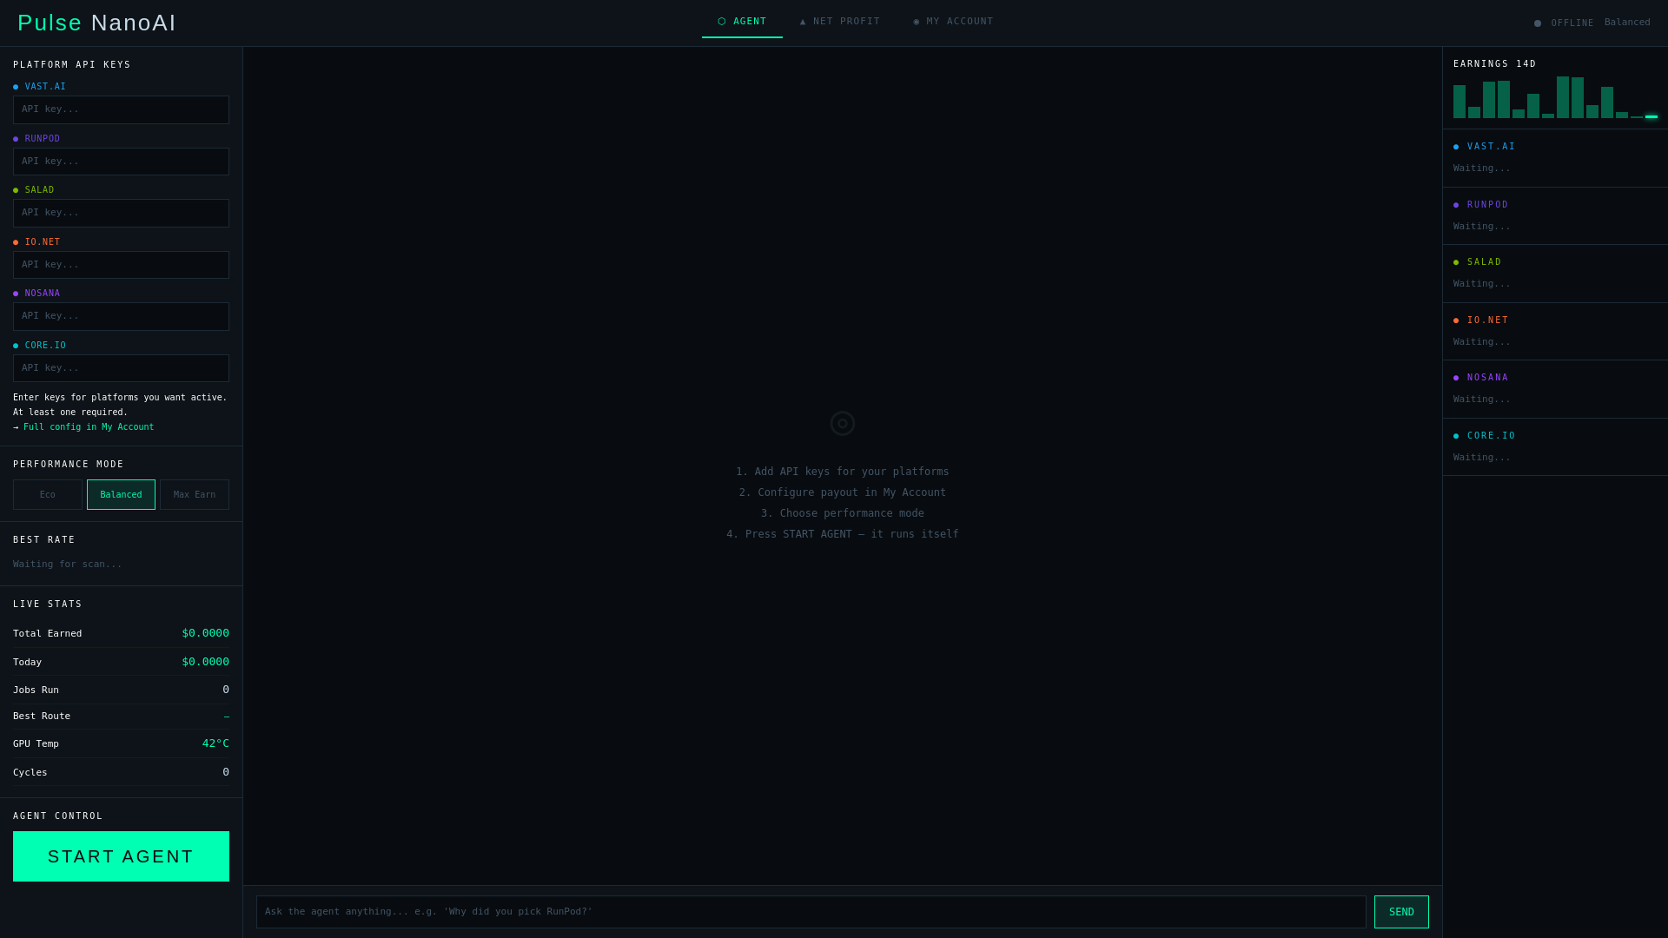1668x938 pixels.
Task: Click the Vast.ai API key field
Action: click(x=121, y=109)
